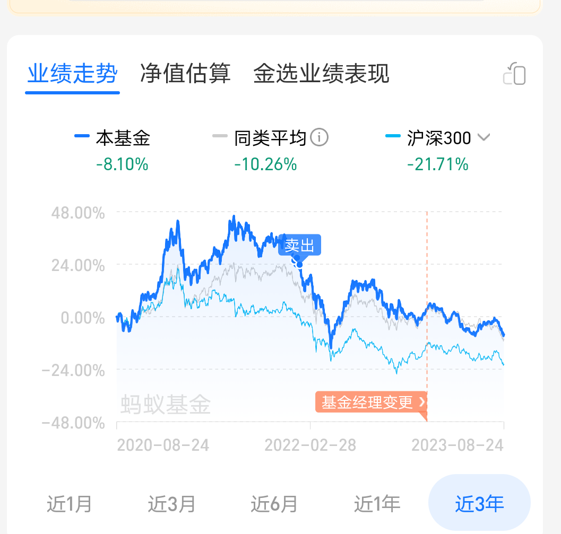Tap the blue sell point dot on chart

click(299, 264)
